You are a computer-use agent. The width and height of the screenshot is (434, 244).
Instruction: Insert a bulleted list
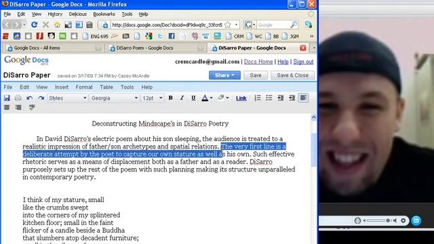tap(269, 98)
